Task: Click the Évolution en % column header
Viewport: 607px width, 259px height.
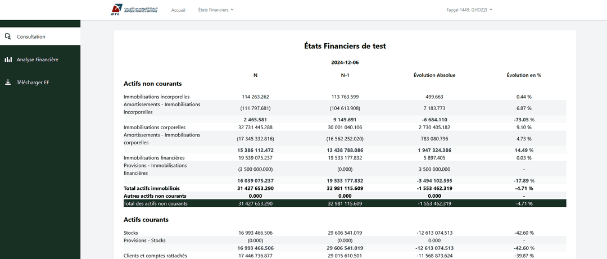Action: (524, 75)
